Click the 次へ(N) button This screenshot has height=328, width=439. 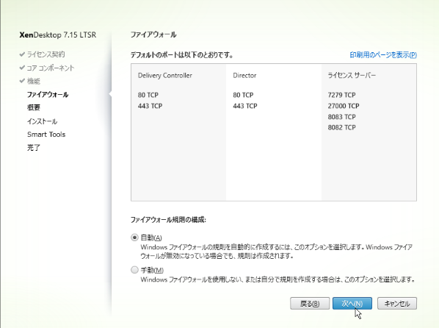tap(352, 303)
